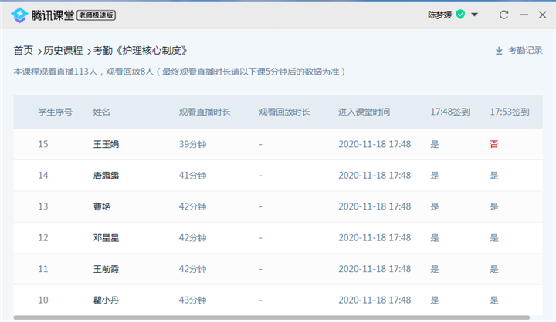Click the 老师极速版 badge label
This screenshot has width=556, height=322.
point(96,15)
